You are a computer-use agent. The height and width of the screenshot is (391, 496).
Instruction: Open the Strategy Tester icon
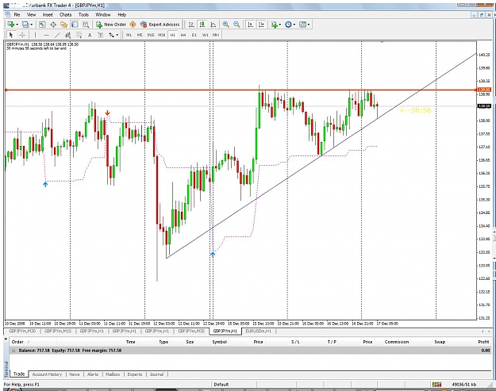(86, 25)
